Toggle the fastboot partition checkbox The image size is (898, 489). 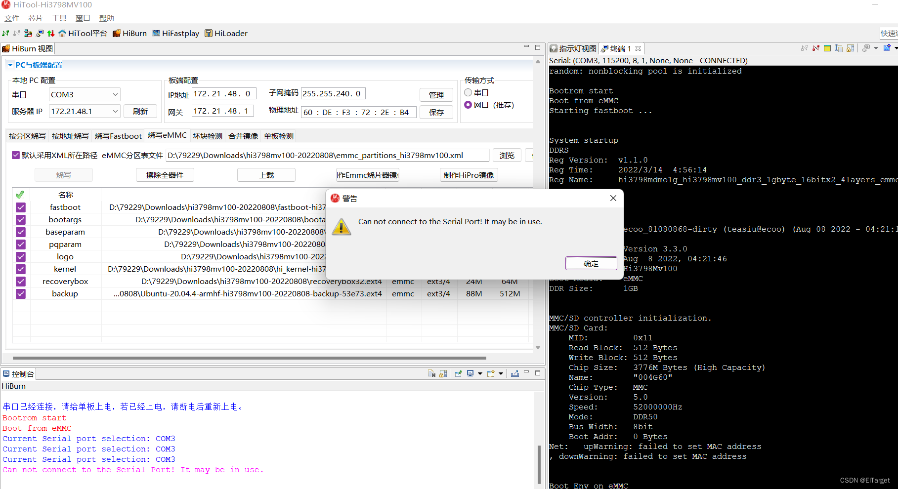pyautogui.click(x=20, y=207)
